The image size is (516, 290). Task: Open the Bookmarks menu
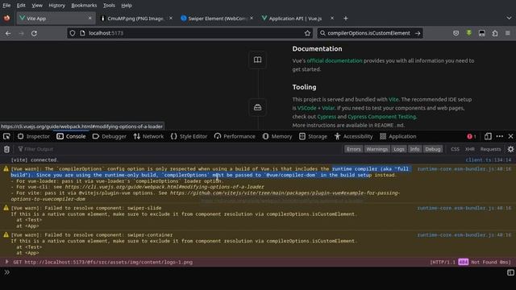[84, 6]
